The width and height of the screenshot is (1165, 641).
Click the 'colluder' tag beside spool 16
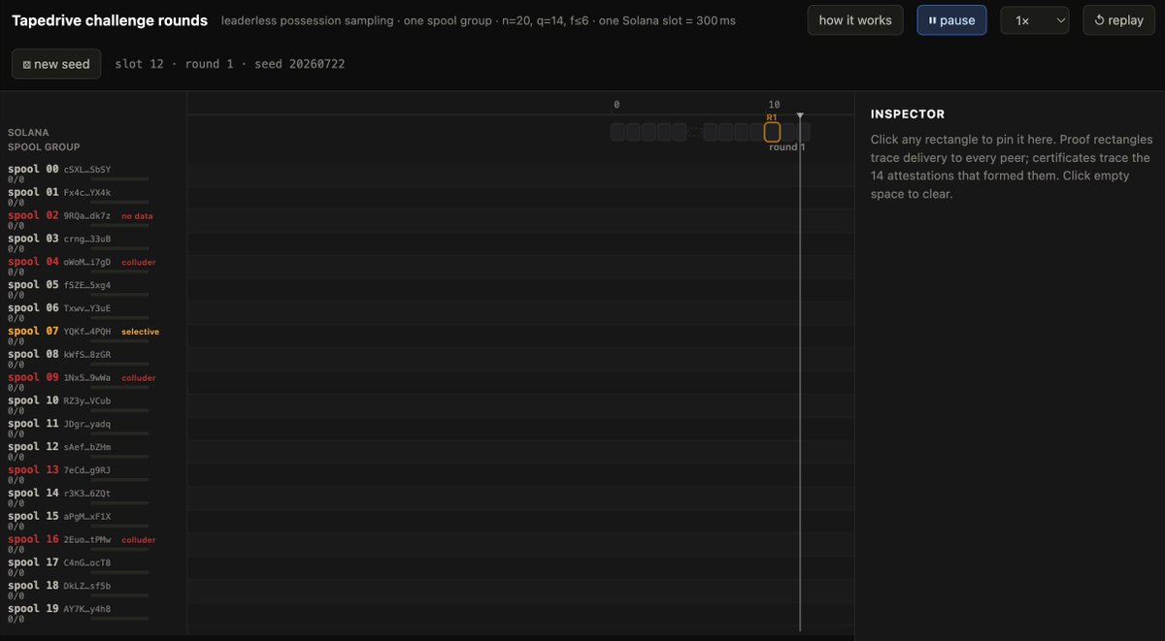[138, 540]
